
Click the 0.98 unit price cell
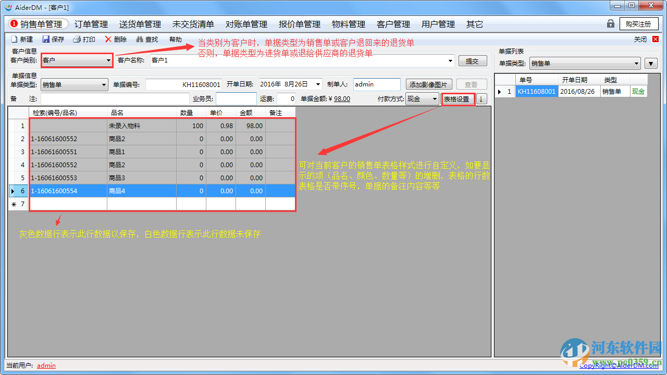pos(221,126)
